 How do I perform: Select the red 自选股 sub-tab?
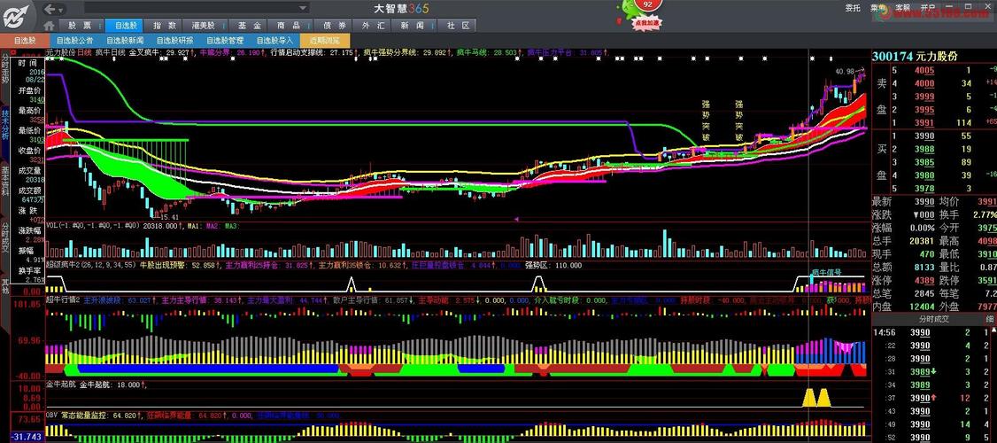pos(25,41)
